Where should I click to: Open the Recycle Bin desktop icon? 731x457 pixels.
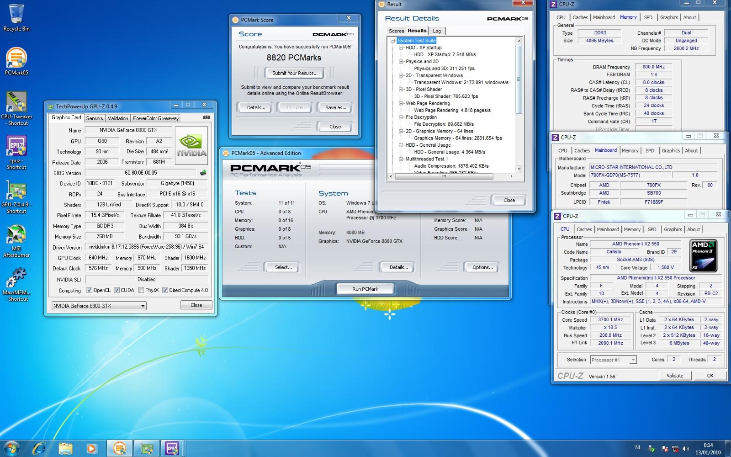pos(16,18)
